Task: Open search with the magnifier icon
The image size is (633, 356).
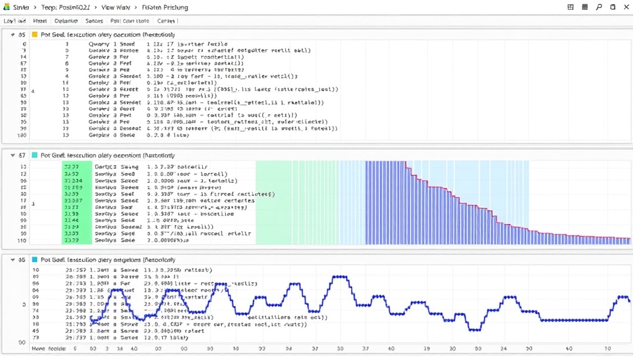Action: tap(598, 7)
